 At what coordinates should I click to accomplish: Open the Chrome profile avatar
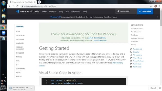(156, 6)
